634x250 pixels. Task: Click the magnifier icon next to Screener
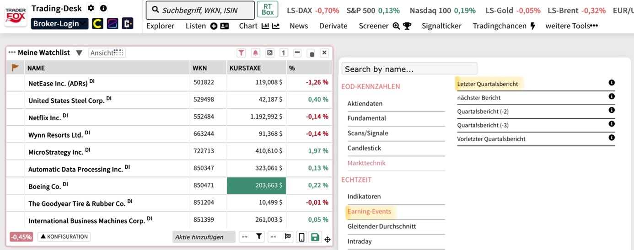pos(396,26)
